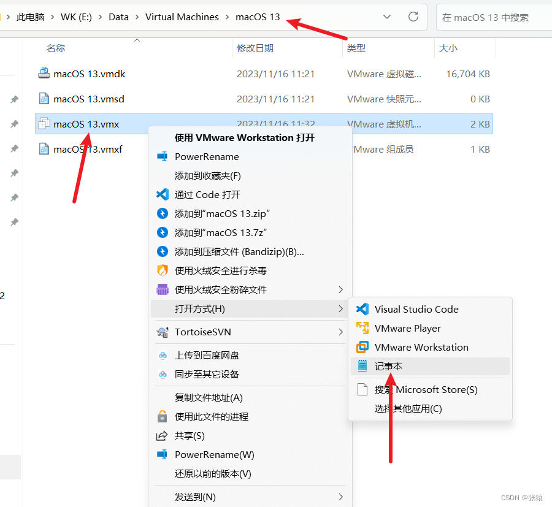This screenshot has width=552, height=507.
Task: Expand the 使用火绒安全粉碎文件 submenu arrow
Action: (340, 289)
